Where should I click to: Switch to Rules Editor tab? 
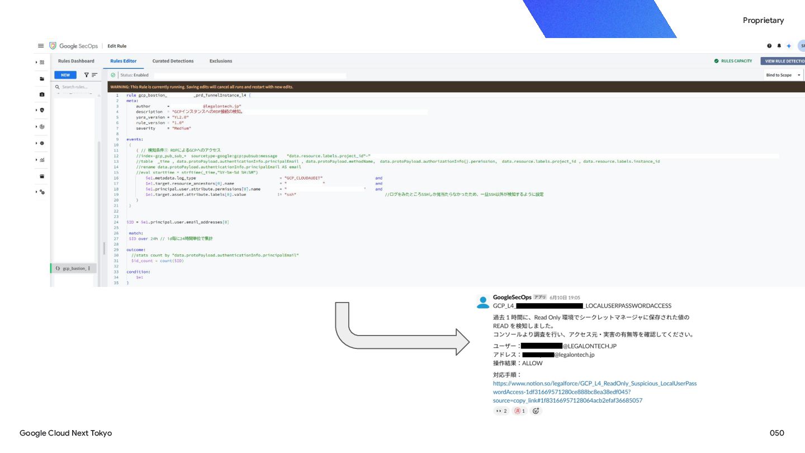(x=123, y=61)
